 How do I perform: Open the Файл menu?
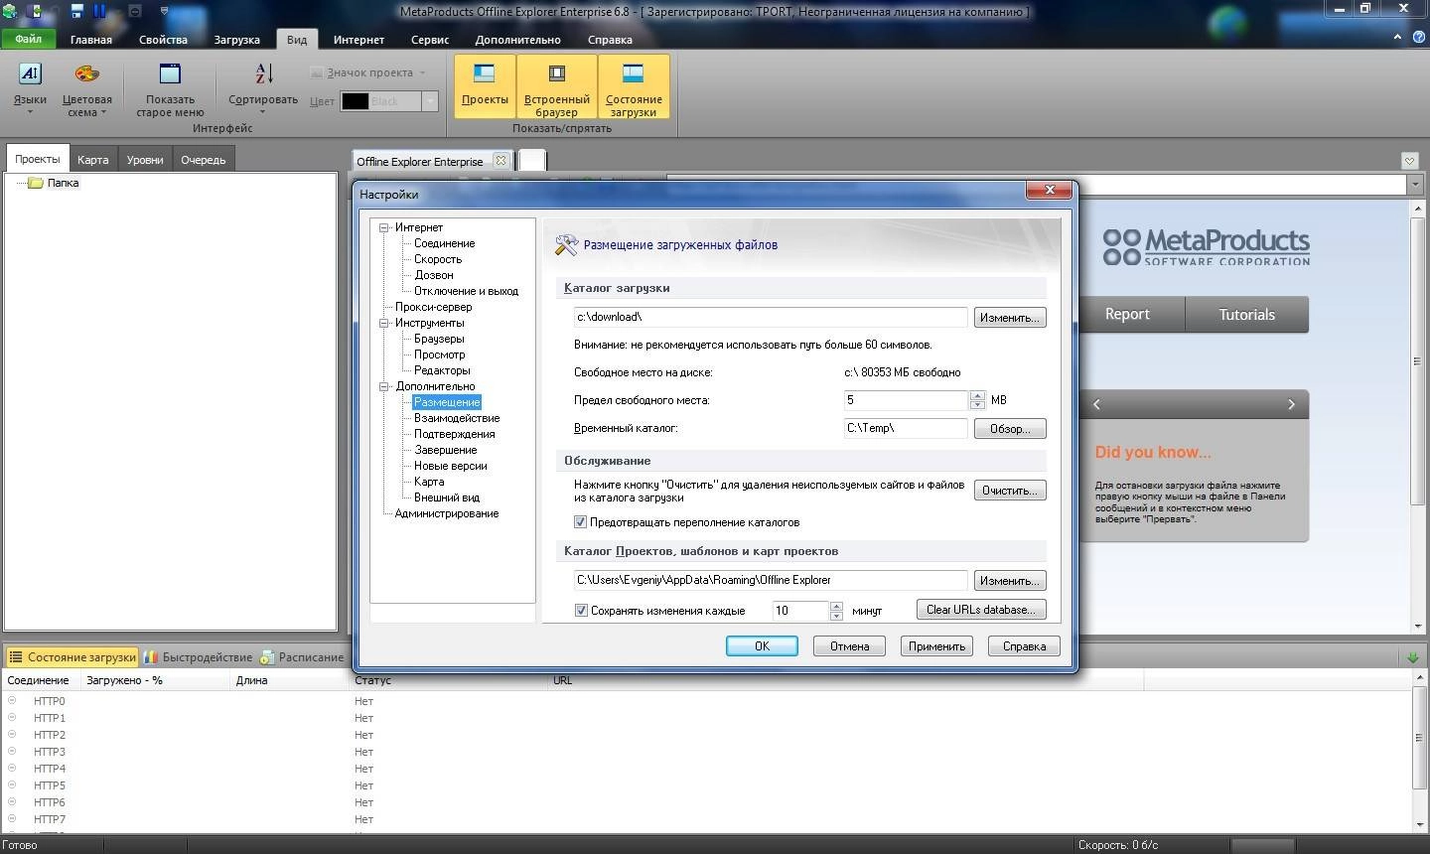point(29,39)
